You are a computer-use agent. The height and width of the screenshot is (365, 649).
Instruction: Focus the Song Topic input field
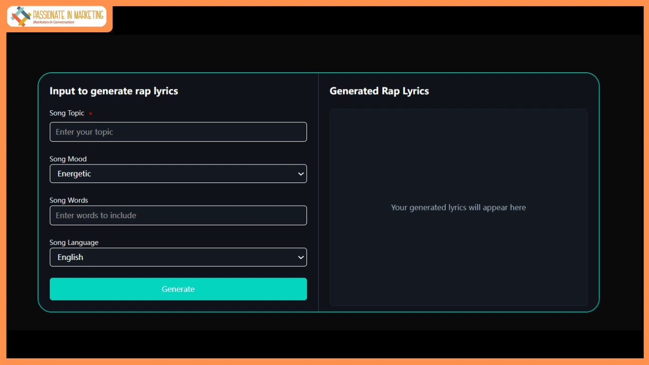(x=178, y=132)
